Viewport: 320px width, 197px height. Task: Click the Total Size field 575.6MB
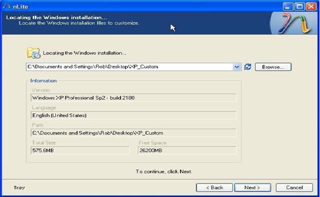click(x=80, y=151)
